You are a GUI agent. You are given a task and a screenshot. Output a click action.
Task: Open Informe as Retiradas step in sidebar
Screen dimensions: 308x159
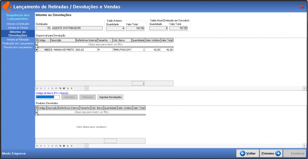tap(18, 39)
